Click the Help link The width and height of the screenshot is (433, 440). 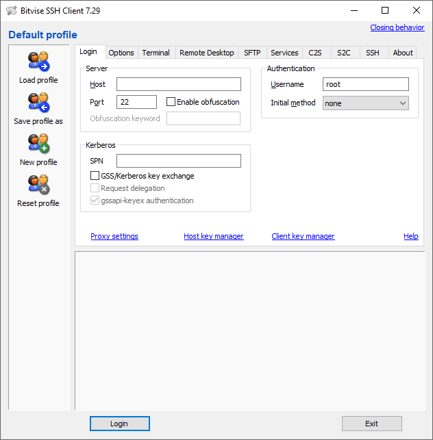(x=411, y=236)
